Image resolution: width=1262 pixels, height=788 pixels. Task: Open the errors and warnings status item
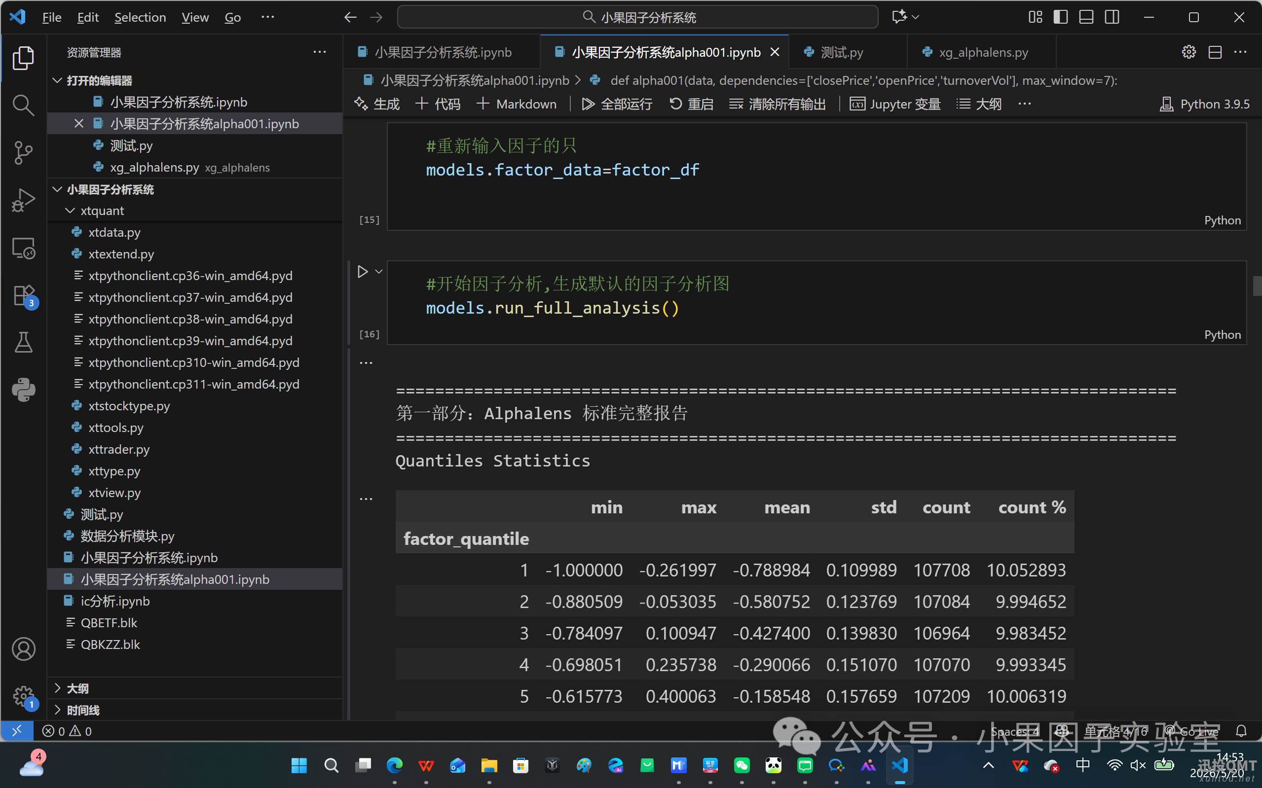coord(67,731)
